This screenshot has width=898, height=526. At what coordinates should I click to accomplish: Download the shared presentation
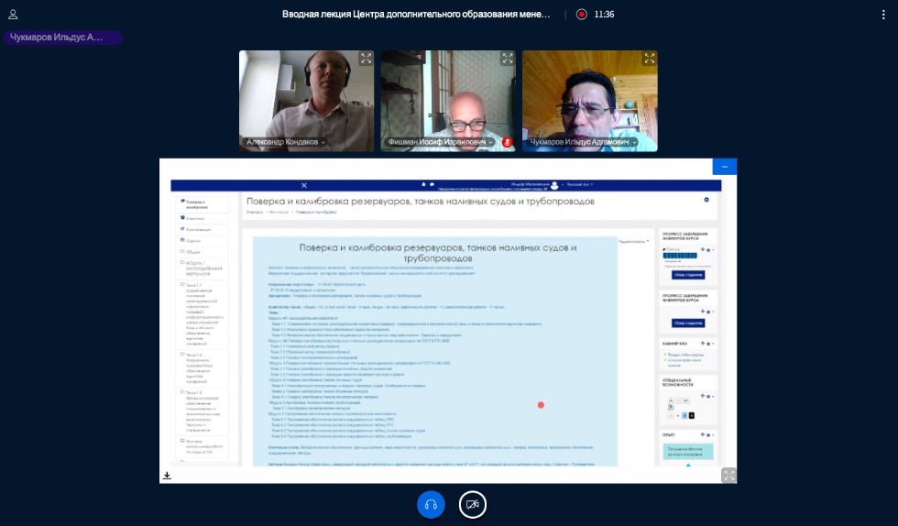point(168,476)
